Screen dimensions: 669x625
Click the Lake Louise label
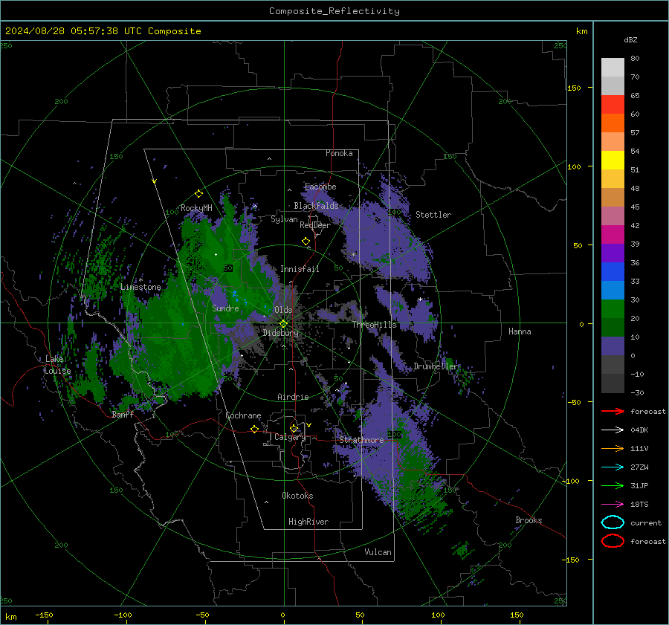(57, 365)
